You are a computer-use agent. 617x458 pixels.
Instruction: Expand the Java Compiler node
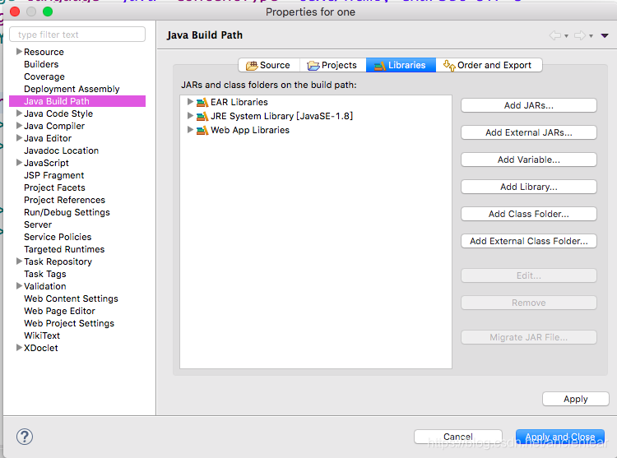pyautogui.click(x=18, y=126)
